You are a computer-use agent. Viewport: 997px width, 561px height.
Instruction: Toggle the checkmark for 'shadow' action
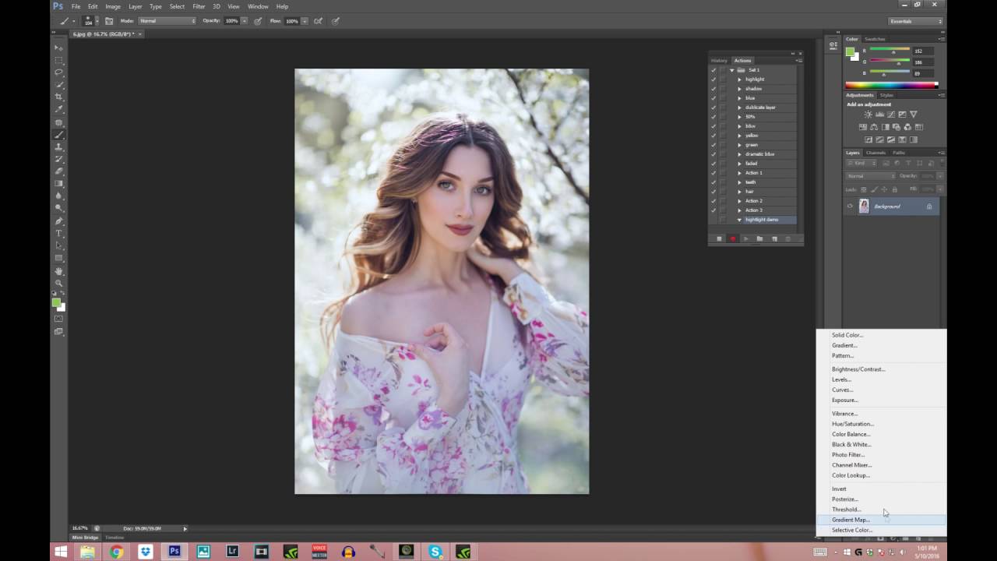point(713,89)
